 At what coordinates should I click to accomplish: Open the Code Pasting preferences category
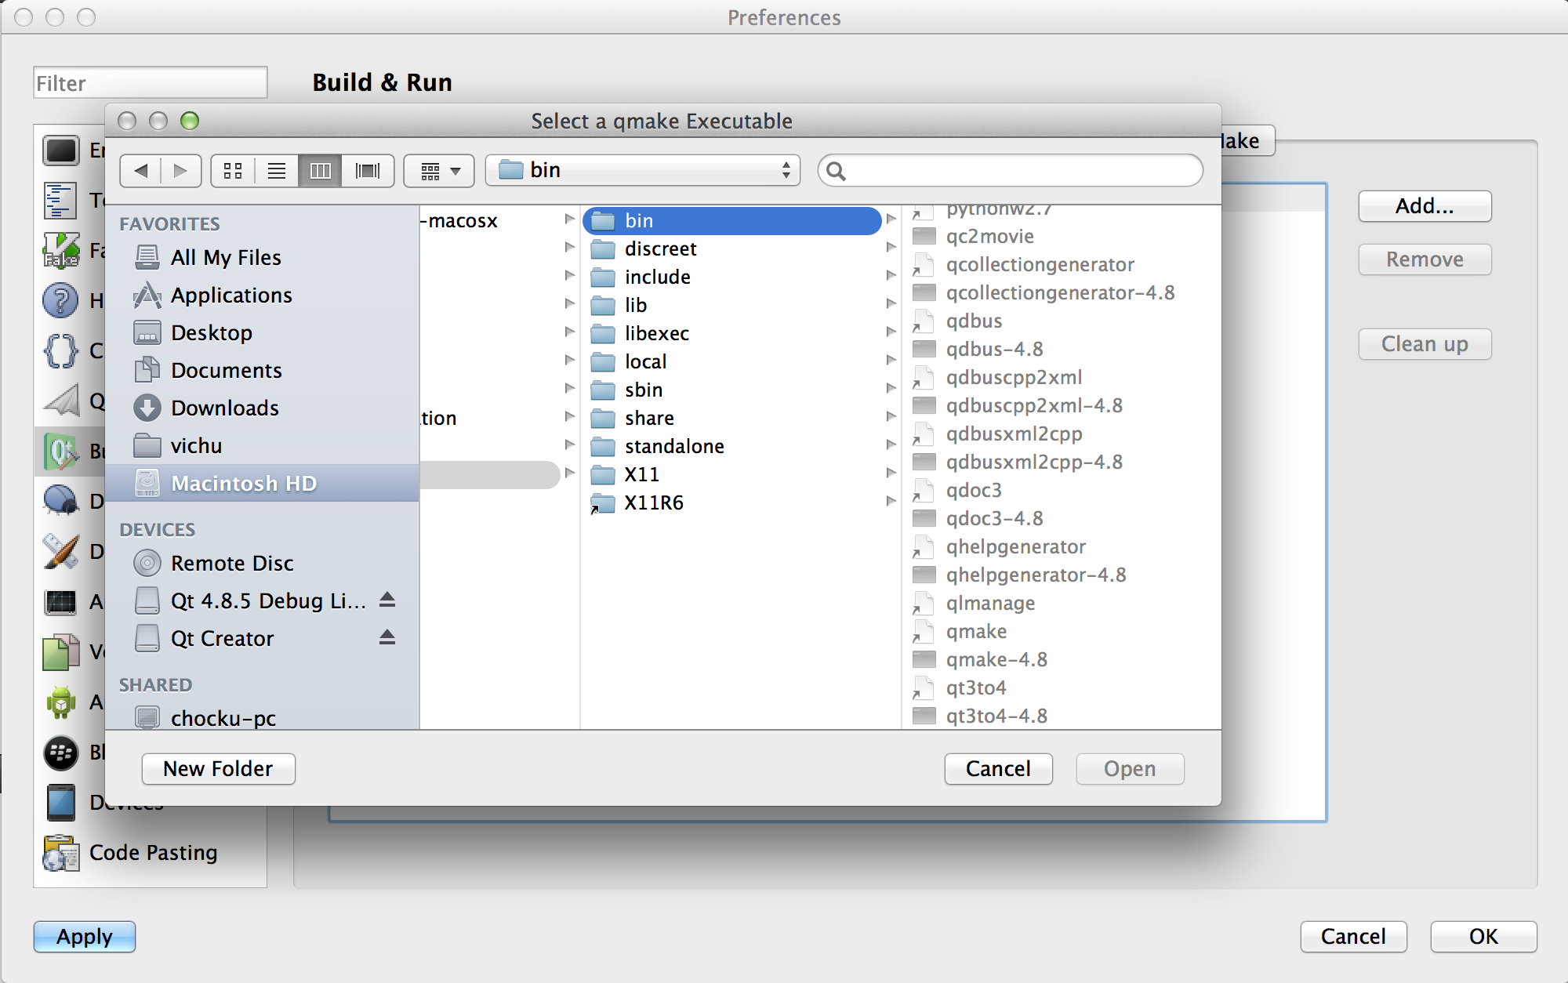click(x=152, y=852)
